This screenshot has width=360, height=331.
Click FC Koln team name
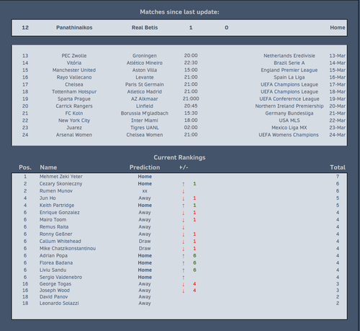click(x=74, y=113)
